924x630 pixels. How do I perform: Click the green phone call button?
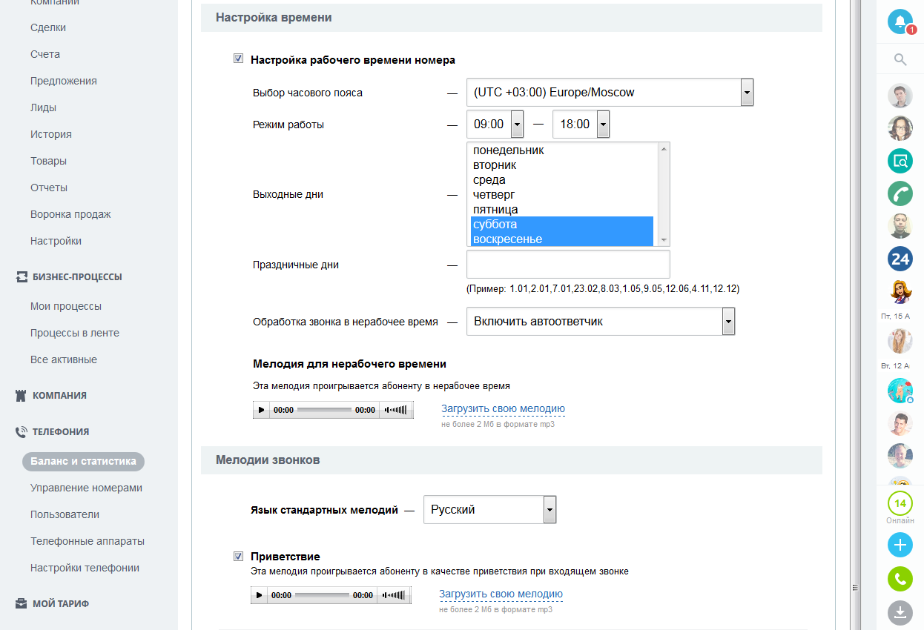[900, 579]
